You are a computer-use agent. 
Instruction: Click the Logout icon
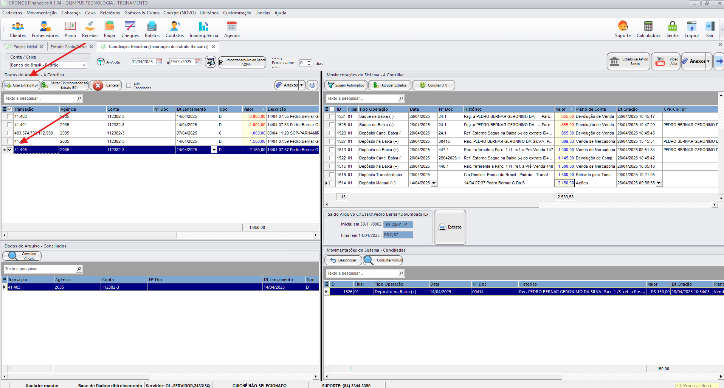click(x=692, y=29)
